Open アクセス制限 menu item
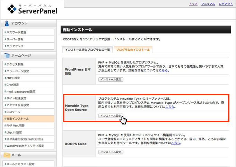The width and height of the screenshot is (236, 167). coord(28,64)
